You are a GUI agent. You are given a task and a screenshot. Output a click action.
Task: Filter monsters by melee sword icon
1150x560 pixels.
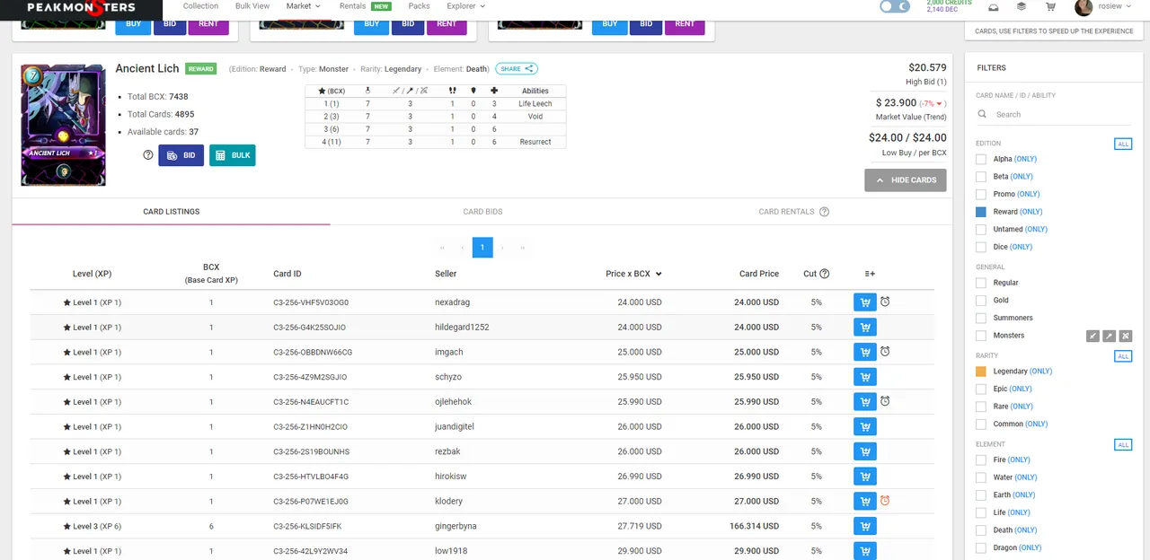click(x=1092, y=336)
